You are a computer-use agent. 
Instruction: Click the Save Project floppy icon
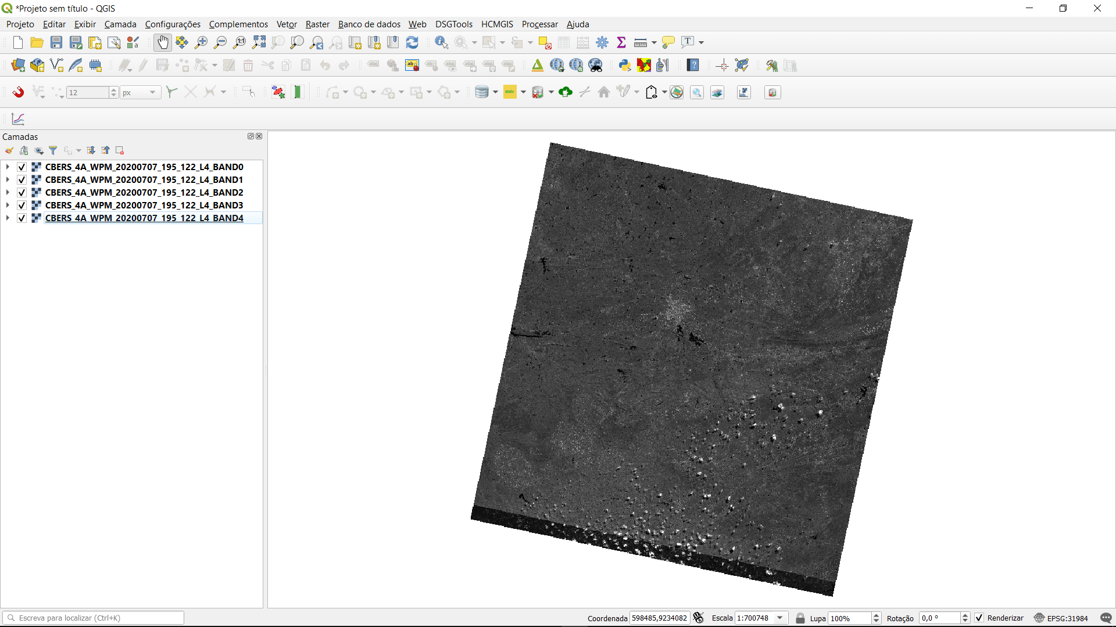pos(56,42)
